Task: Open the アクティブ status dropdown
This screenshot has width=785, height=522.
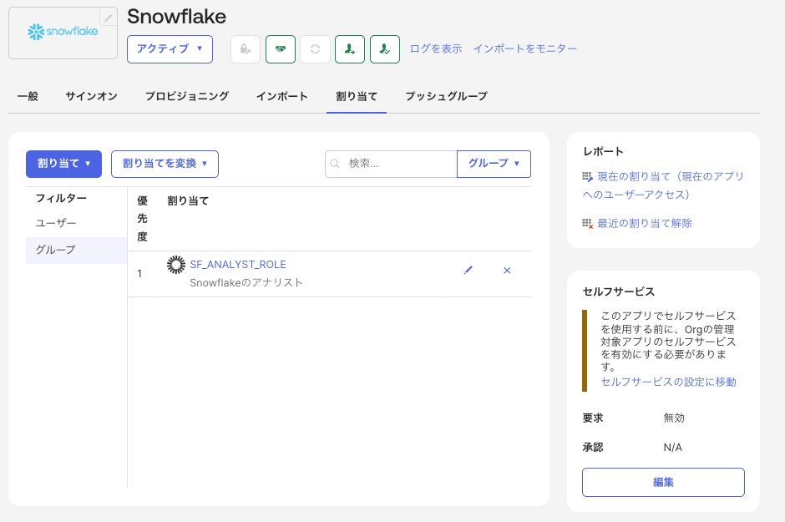Action: 170,49
